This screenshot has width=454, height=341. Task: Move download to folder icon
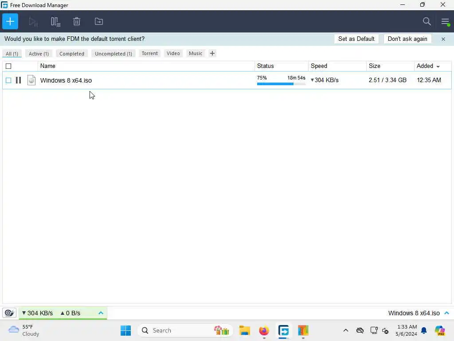[99, 21]
